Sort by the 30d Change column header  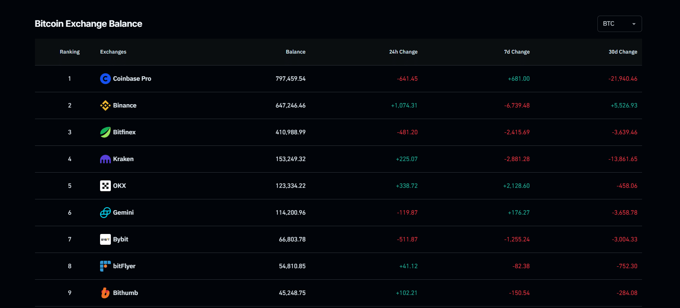[x=623, y=52]
